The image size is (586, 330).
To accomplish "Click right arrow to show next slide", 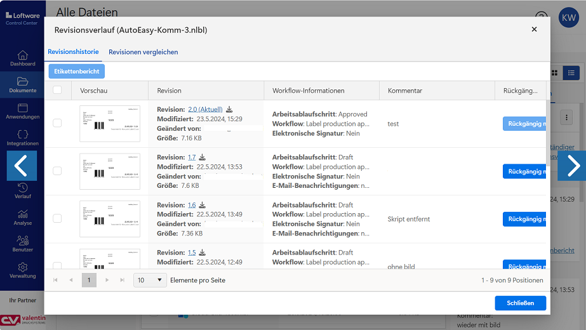I will 572,166.
